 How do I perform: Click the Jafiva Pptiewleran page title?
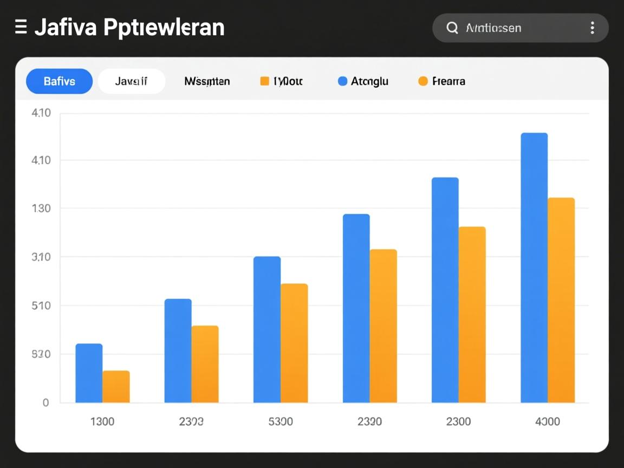[129, 27]
